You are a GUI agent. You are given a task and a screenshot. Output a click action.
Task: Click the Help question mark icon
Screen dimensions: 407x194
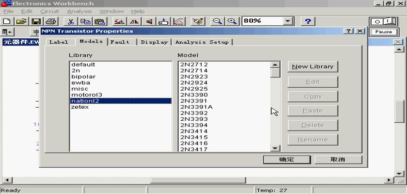(x=309, y=21)
